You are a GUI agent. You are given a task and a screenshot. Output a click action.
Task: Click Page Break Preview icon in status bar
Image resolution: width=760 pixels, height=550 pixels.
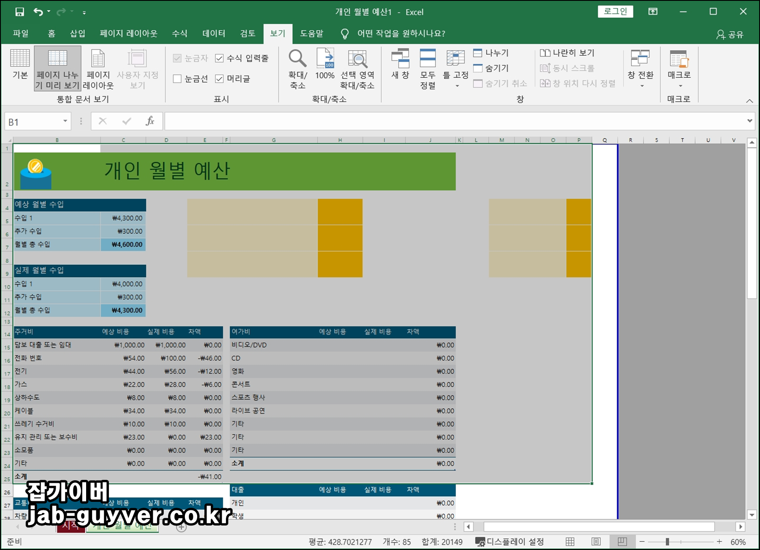[622, 542]
